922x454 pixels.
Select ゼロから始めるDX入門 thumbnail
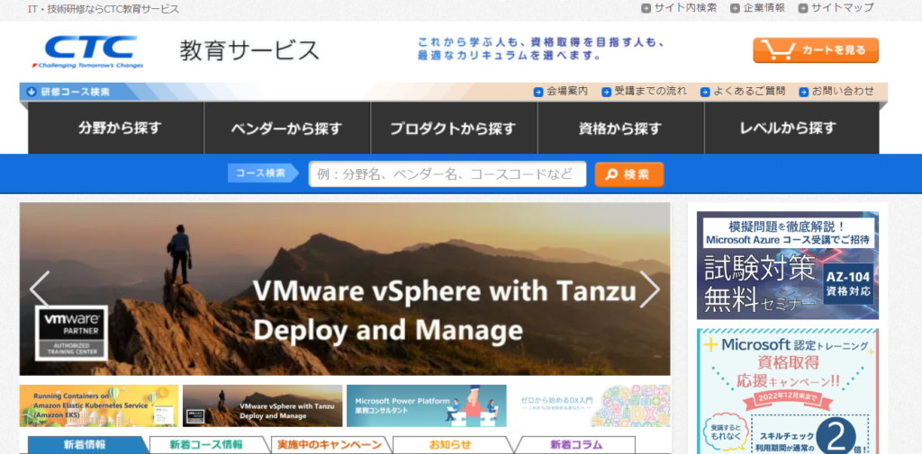point(591,405)
